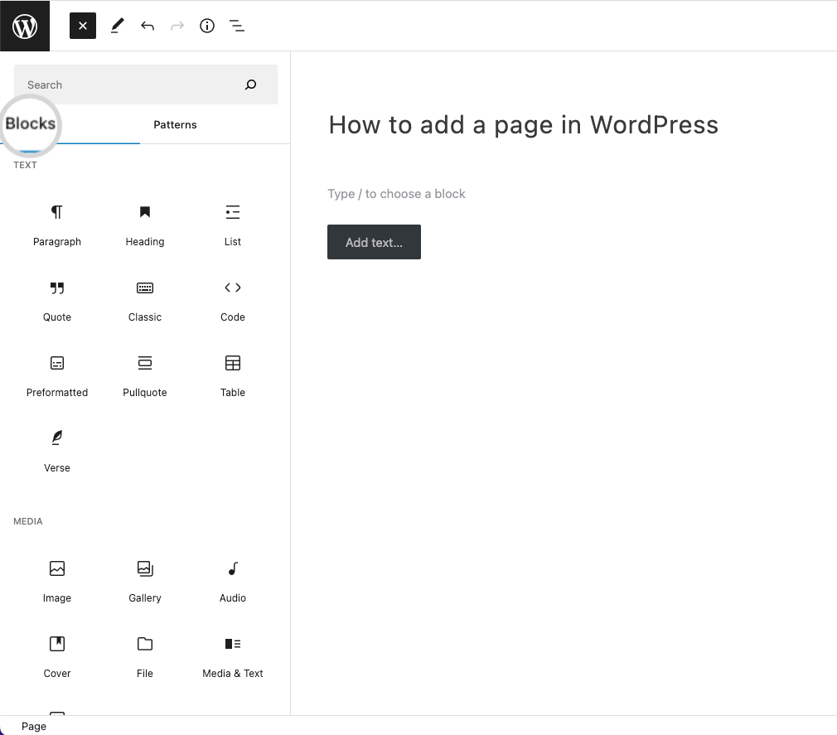Image resolution: width=837 pixels, height=735 pixels.
Task: Redo the last undone change
Action: pos(177,26)
